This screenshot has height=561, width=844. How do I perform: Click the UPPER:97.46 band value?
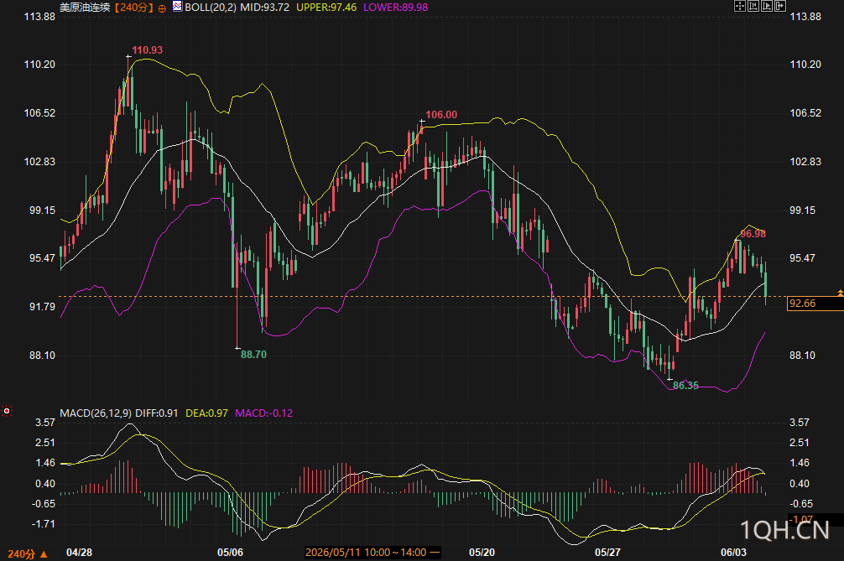point(326,8)
